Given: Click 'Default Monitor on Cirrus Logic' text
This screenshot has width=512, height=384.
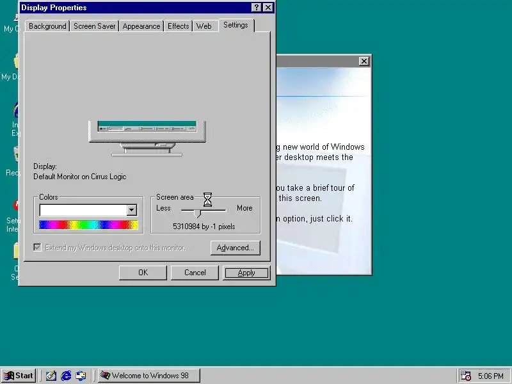Looking at the screenshot, I should 79,177.
